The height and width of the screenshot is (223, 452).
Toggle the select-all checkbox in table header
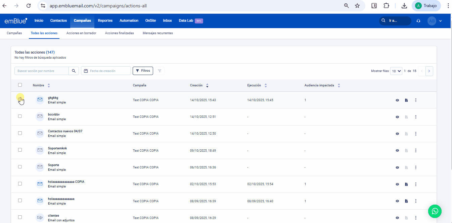click(x=20, y=85)
